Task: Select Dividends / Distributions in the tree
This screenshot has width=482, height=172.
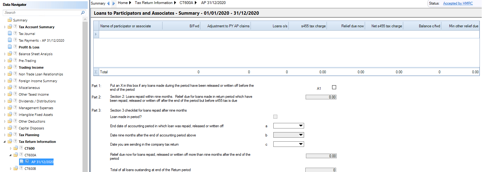Action: (37, 101)
